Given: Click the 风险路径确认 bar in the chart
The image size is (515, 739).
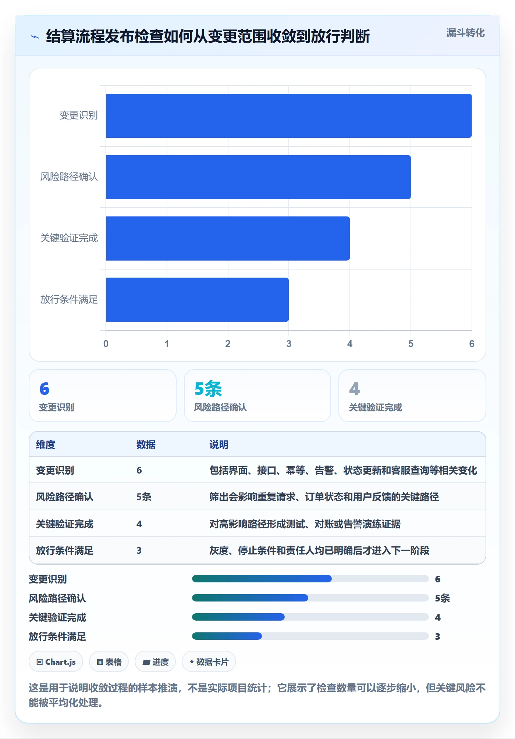Looking at the screenshot, I should point(258,177).
